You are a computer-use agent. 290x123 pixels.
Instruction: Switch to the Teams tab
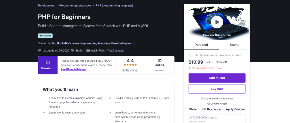(234, 45)
